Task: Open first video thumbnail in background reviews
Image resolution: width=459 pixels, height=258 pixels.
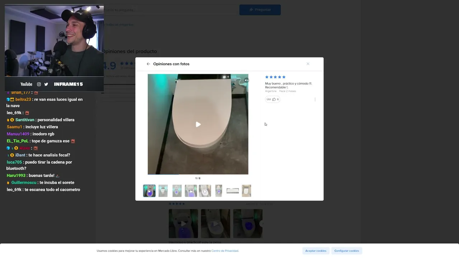Action: click(x=183, y=224)
